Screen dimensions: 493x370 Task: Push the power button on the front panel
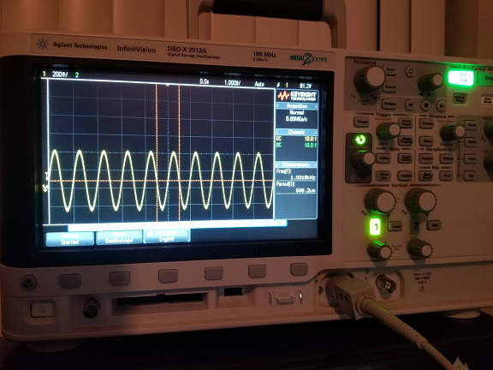pyautogui.click(x=42, y=310)
